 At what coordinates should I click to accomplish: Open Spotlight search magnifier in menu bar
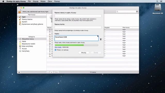(x=157, y=1)
